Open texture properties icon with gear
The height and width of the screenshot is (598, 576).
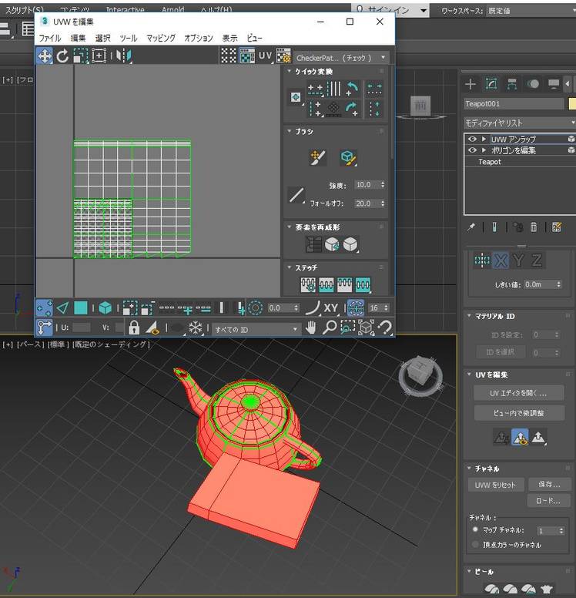coord(283,56)
